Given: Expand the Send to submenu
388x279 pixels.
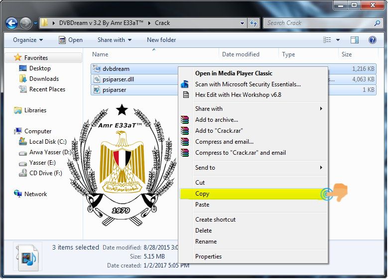Looking at the screenshot, I should point(254,168).
